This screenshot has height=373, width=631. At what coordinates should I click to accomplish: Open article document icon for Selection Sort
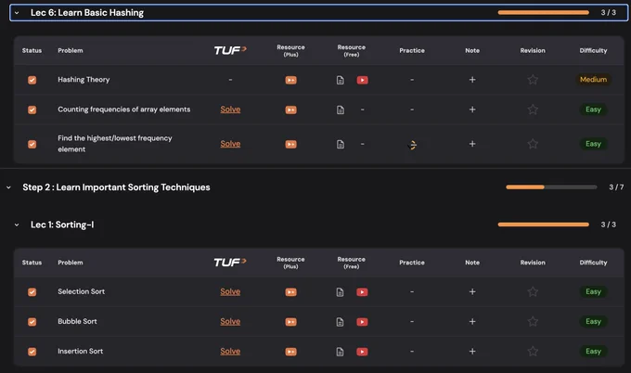pyautogui.click(x=340, y=292)
